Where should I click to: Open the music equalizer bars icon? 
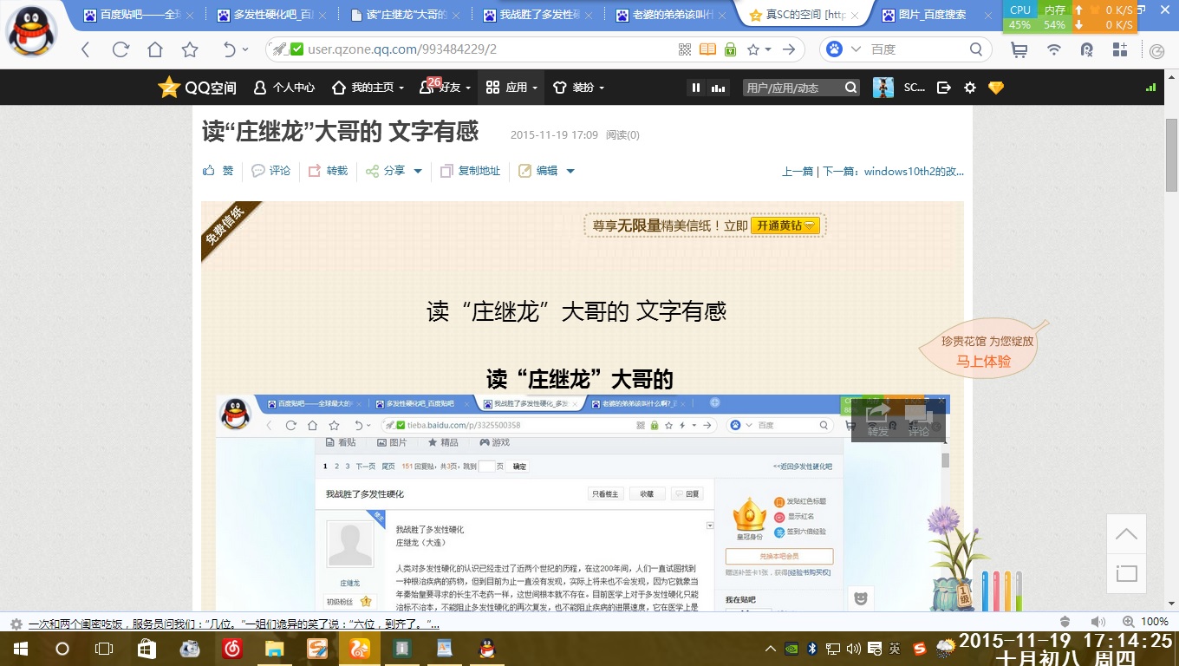click(x=718, y=88)
